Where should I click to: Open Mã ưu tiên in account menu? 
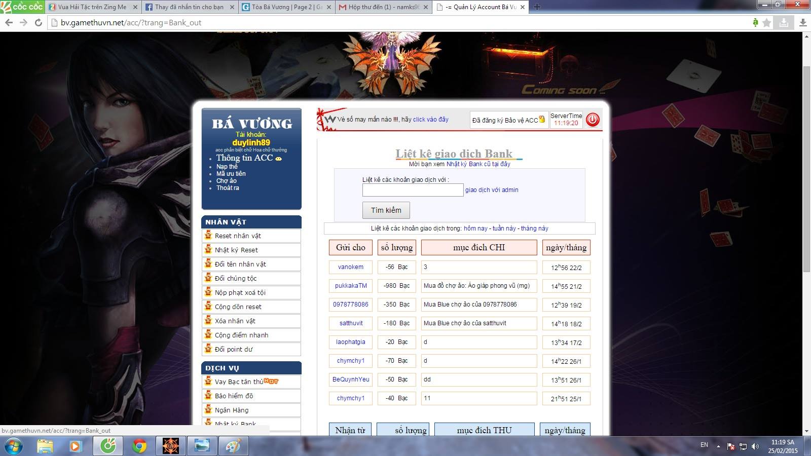click(x=231, y=174)
